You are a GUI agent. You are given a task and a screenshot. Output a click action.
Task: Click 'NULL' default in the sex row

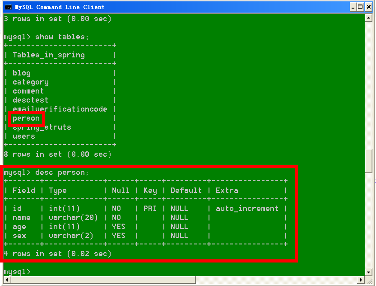coord(179,235)
